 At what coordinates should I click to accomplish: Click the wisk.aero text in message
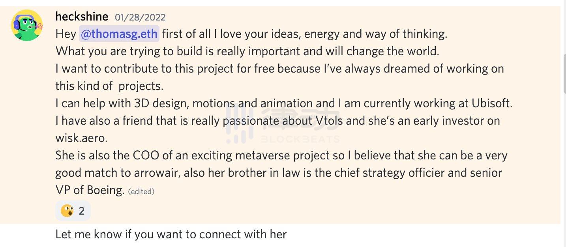(81, 138)
